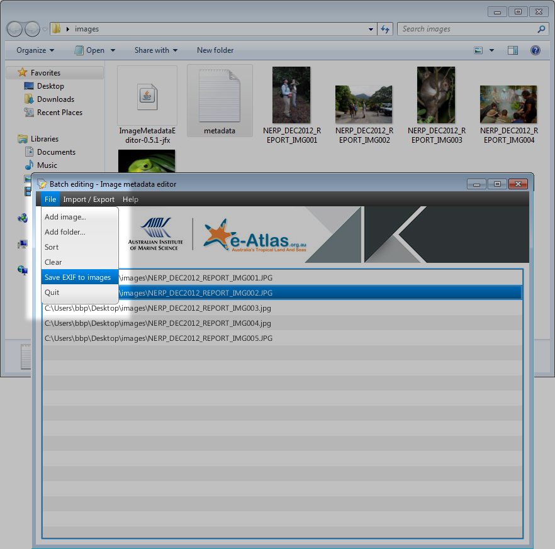Expand the address bar history dropdown
Screen dimensions: 555x549
pyautogui.click(x=371, y=29)
